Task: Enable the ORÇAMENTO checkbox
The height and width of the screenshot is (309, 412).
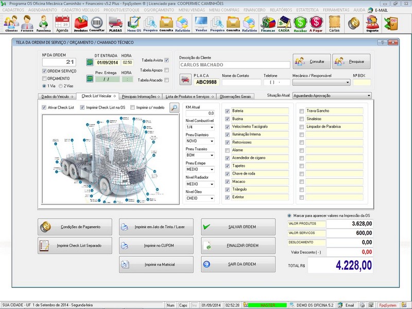Action: (44, 78)
